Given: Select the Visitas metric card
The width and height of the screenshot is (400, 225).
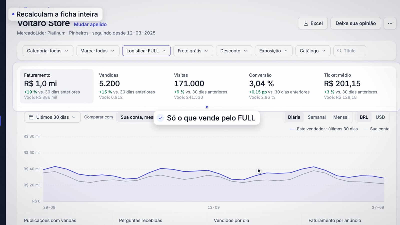Looking at the screenshot, I should coord(207,86).
